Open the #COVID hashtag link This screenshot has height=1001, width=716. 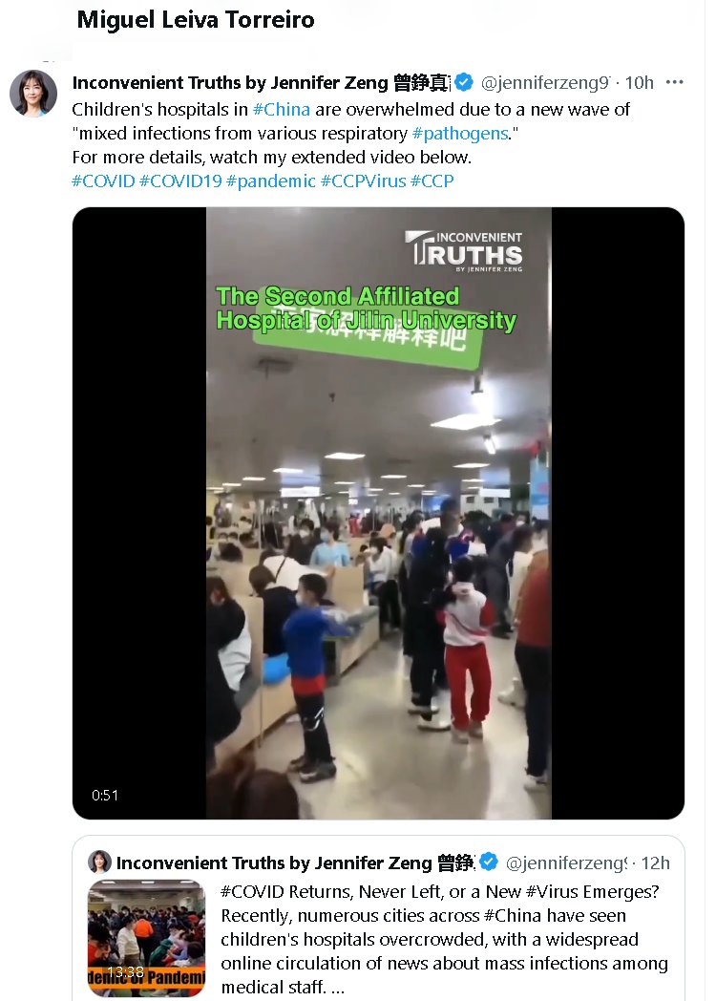tap(103, 181)
